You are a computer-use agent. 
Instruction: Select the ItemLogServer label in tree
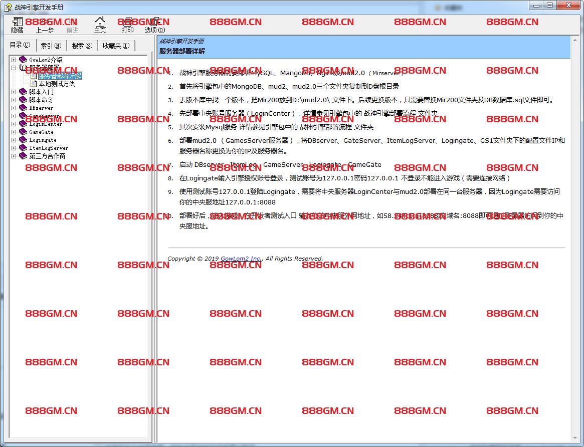pyautogui.click(x=49, y=148)
